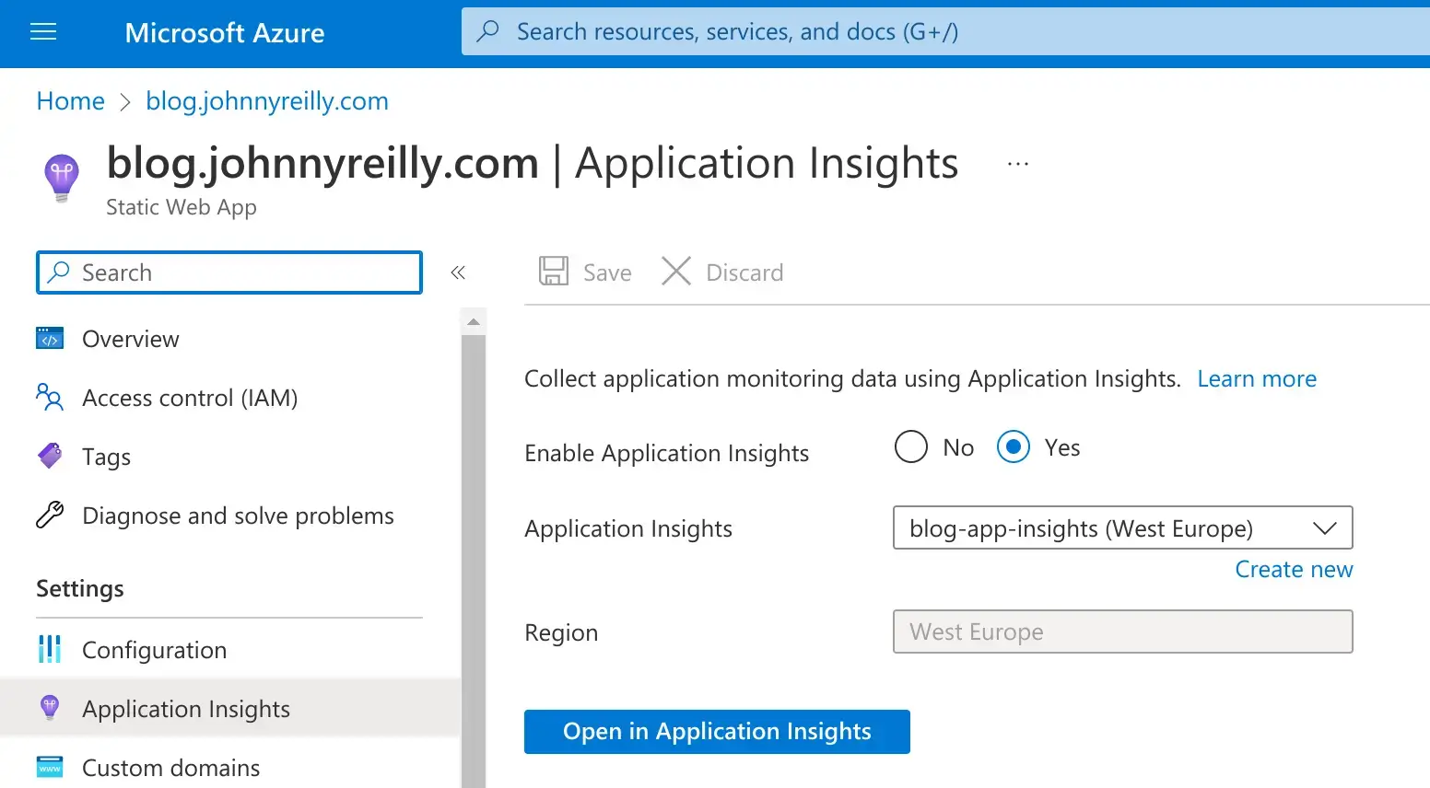Select the Overview icon in the sidebar
This screenshot has height=788, width=1430.
(x=49, y=338)
